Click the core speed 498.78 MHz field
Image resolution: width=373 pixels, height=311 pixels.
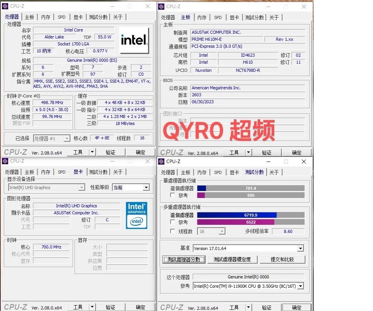pos(52,103)
